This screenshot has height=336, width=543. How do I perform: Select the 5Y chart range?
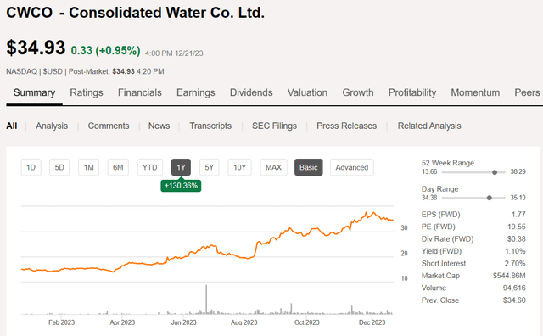coord(210,167)
